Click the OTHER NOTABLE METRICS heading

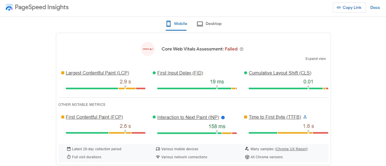click(82, 105)
